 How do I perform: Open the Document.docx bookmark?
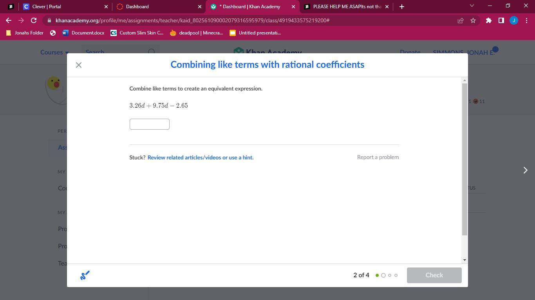83,33
